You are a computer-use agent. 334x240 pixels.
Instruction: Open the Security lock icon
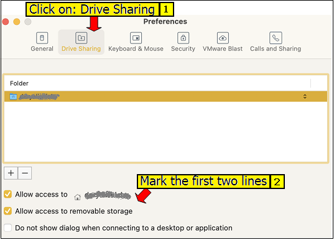[183, 38]
